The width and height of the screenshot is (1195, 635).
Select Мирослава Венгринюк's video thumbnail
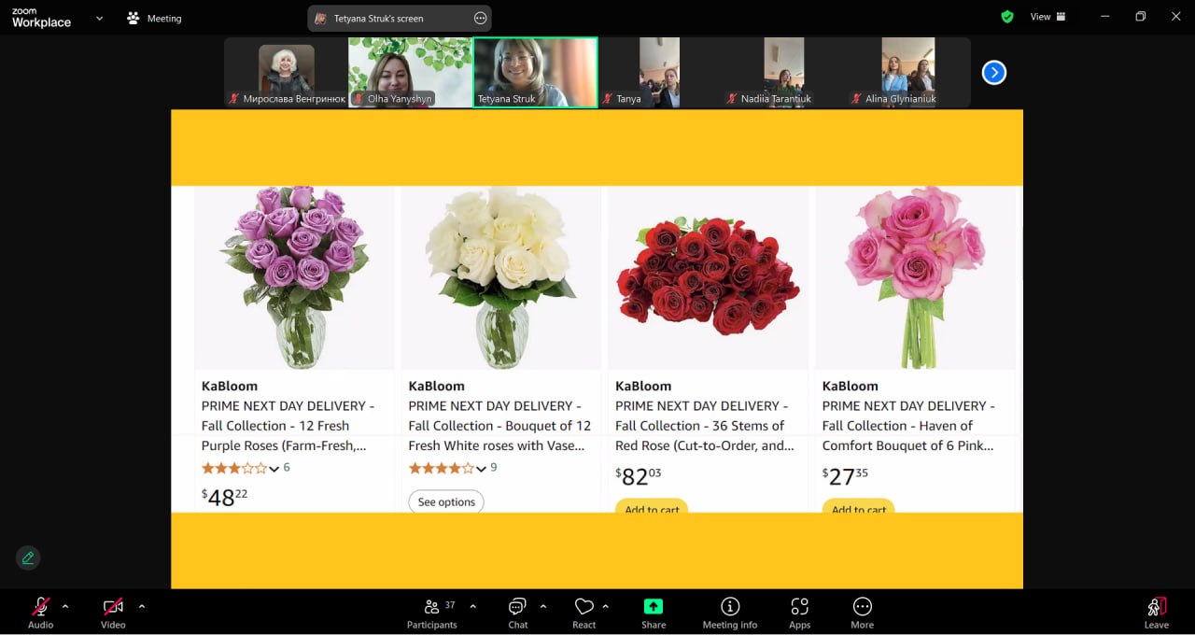click(286, 72)
